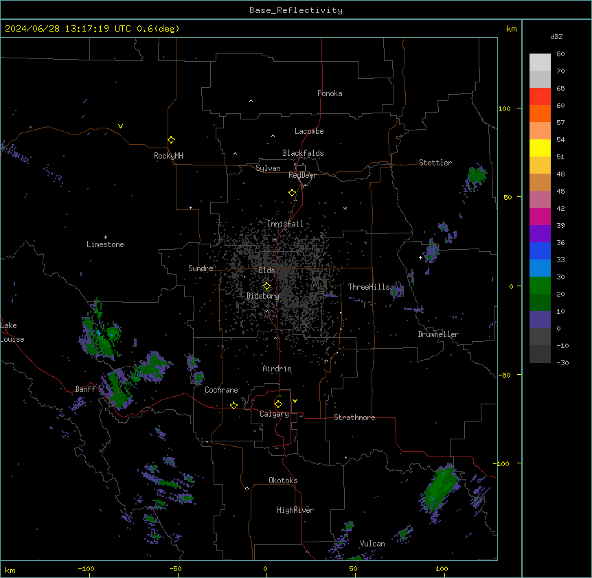Click the 80 value on dBZ legend

coord(560,54)
